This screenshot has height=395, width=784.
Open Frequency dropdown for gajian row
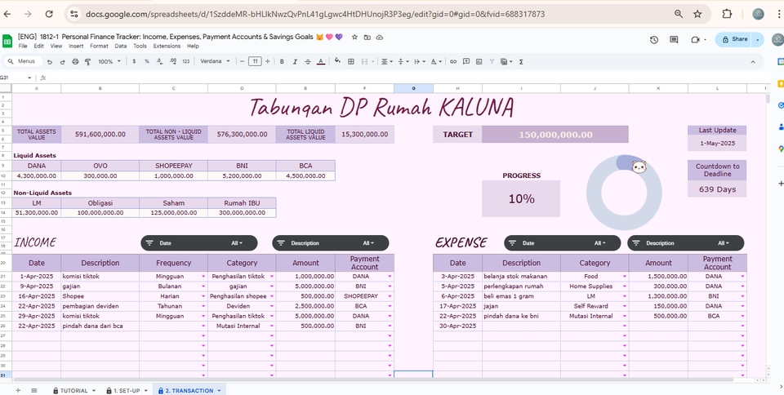coord(203,286)
